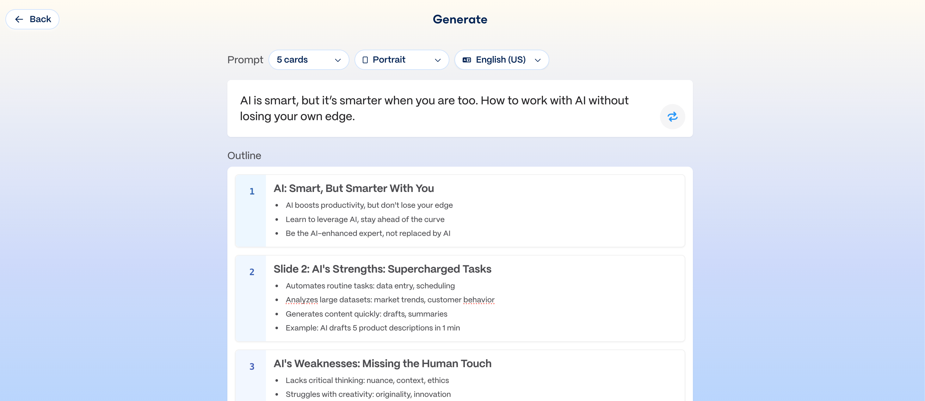Click the back arrow icon
Screen dimensions: 925x401
(x=19, y=19)
